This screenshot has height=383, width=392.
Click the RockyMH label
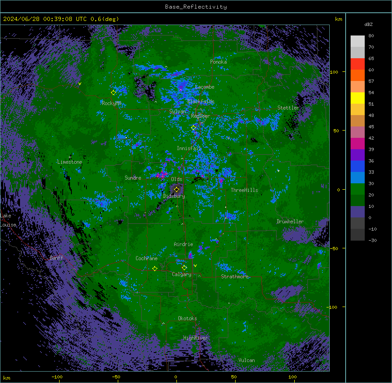click(111, 103)
